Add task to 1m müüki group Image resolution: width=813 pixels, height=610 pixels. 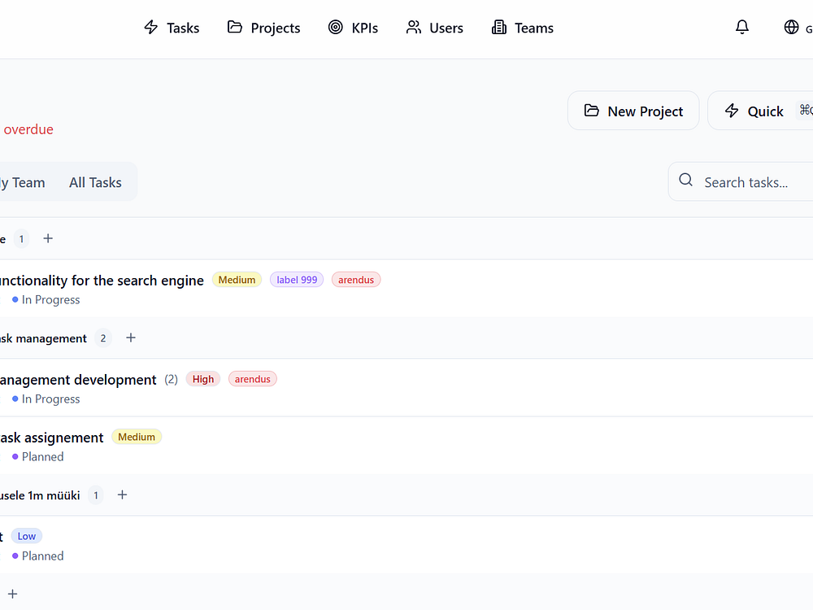point(122,495)
